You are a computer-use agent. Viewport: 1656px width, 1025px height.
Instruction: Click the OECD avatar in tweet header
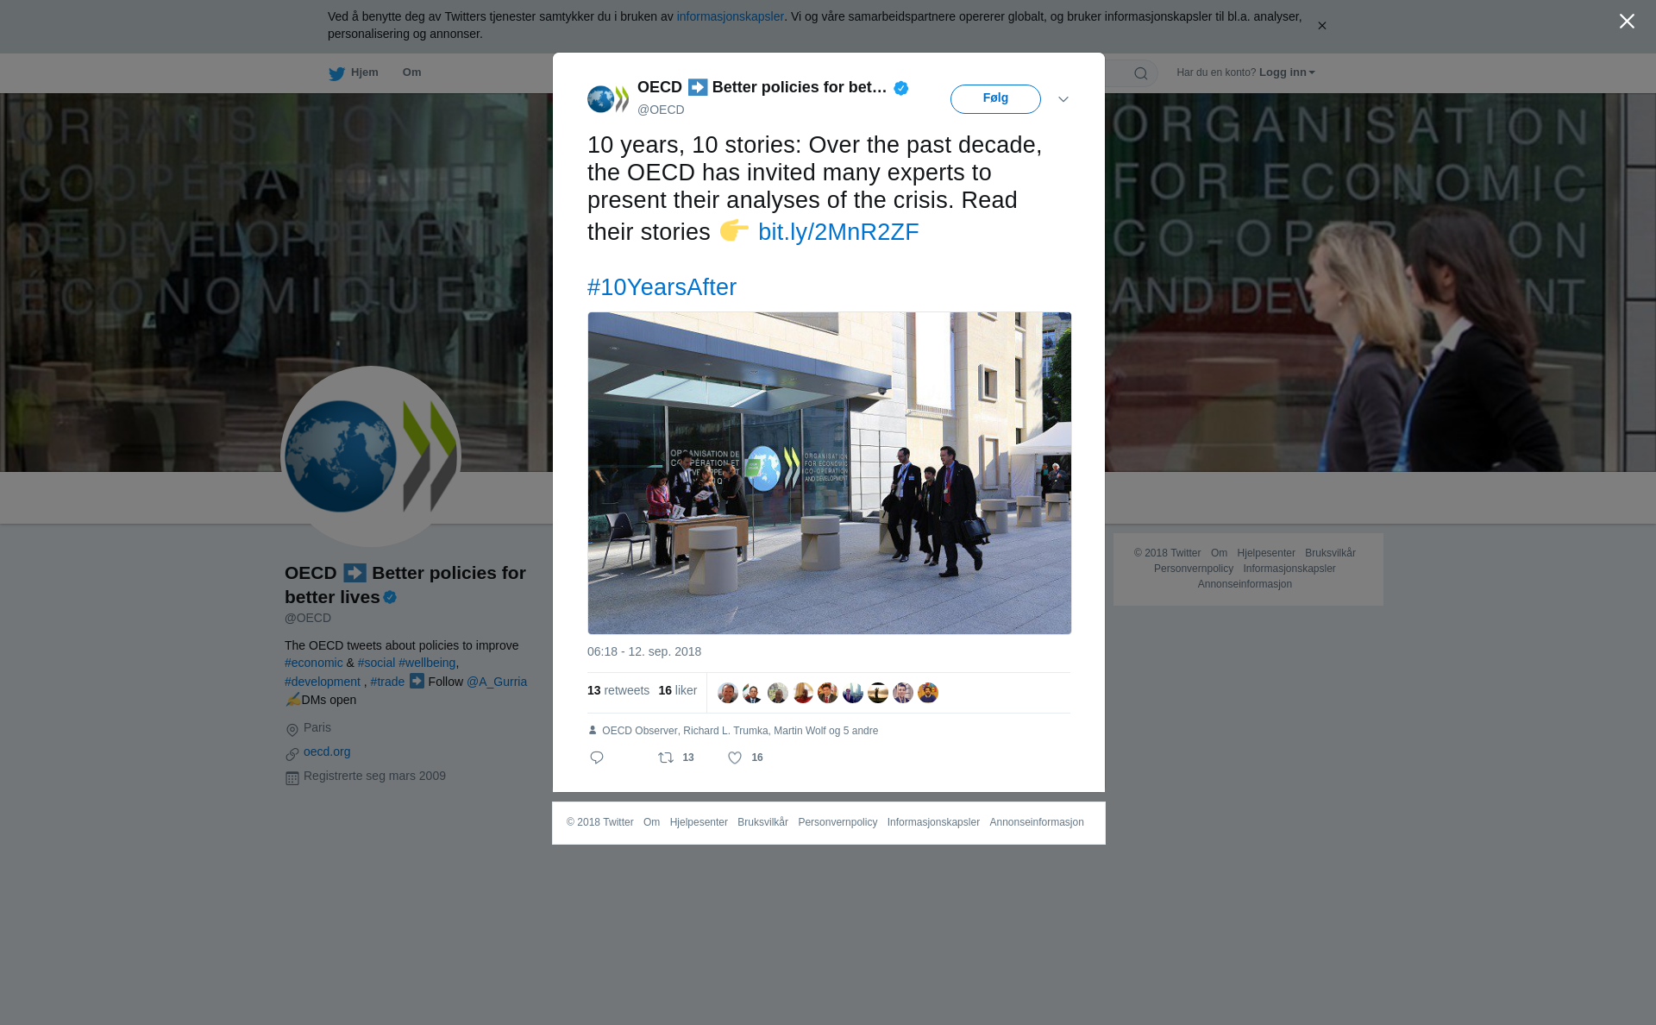click(608, 99)
